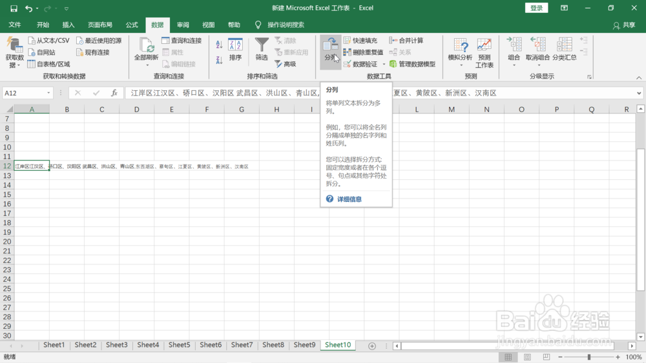Expand the Name Box dropdown arrow
The image size is (646, 363).
(48, 93)
